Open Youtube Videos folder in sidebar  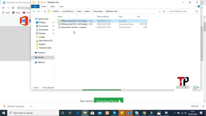pos(45,48)
